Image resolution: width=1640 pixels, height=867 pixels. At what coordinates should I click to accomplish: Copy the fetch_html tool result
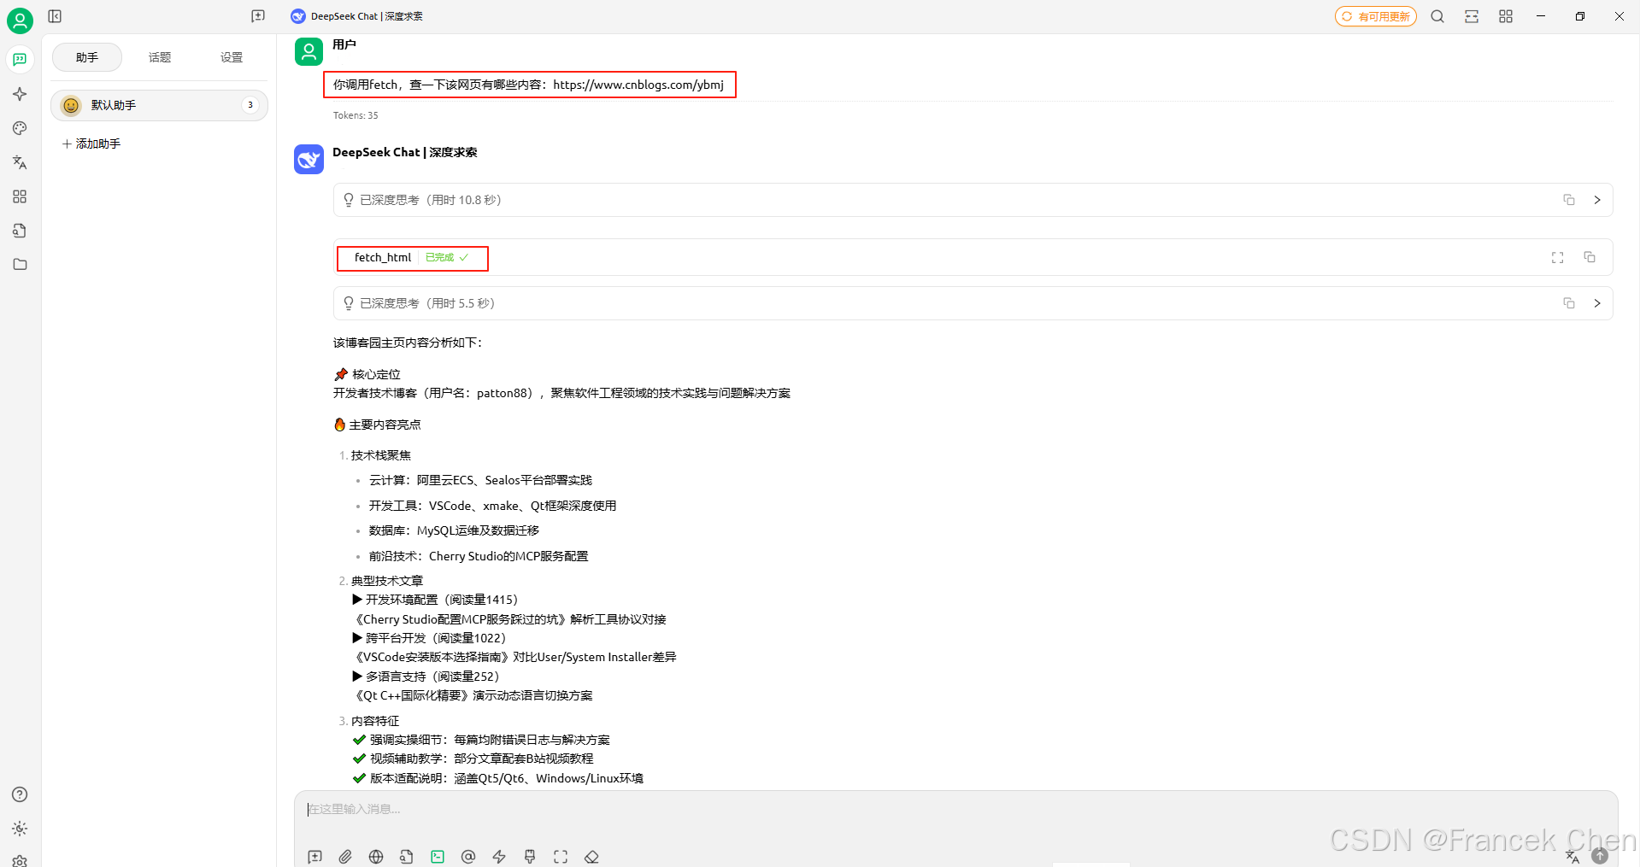1590,257
